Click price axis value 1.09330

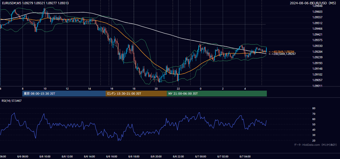317,46
